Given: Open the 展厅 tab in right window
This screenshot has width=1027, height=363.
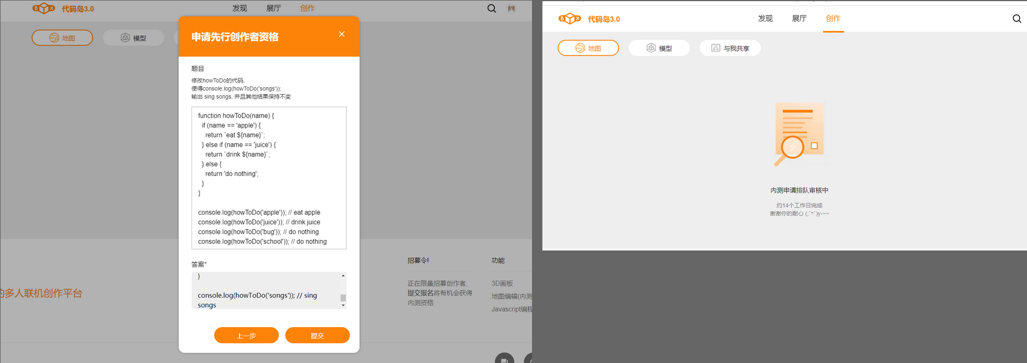Looking at the screenshot, I should click(x=799, y=18).
